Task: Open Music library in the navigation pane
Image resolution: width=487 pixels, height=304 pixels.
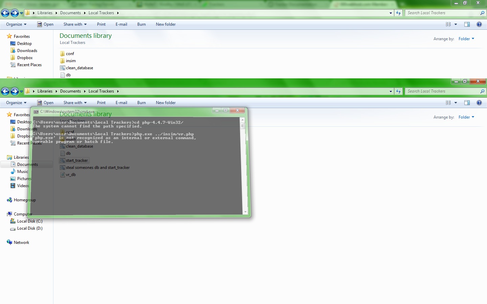Action: [19, 172]
